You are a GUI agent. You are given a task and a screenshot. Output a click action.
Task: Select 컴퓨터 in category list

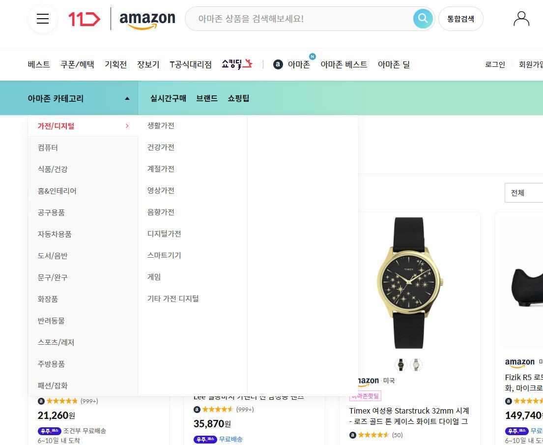click(x=48, y=148)
